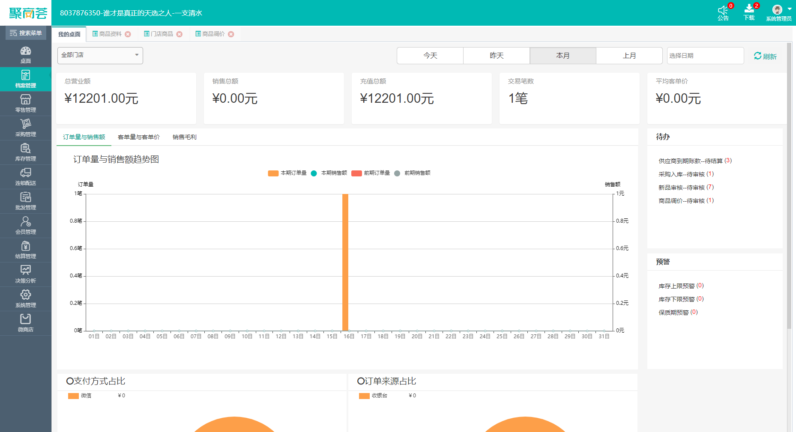Click the 充值总额 summary card
The image size is (796, 432).
pyautogui.click(x=422, y=98)
